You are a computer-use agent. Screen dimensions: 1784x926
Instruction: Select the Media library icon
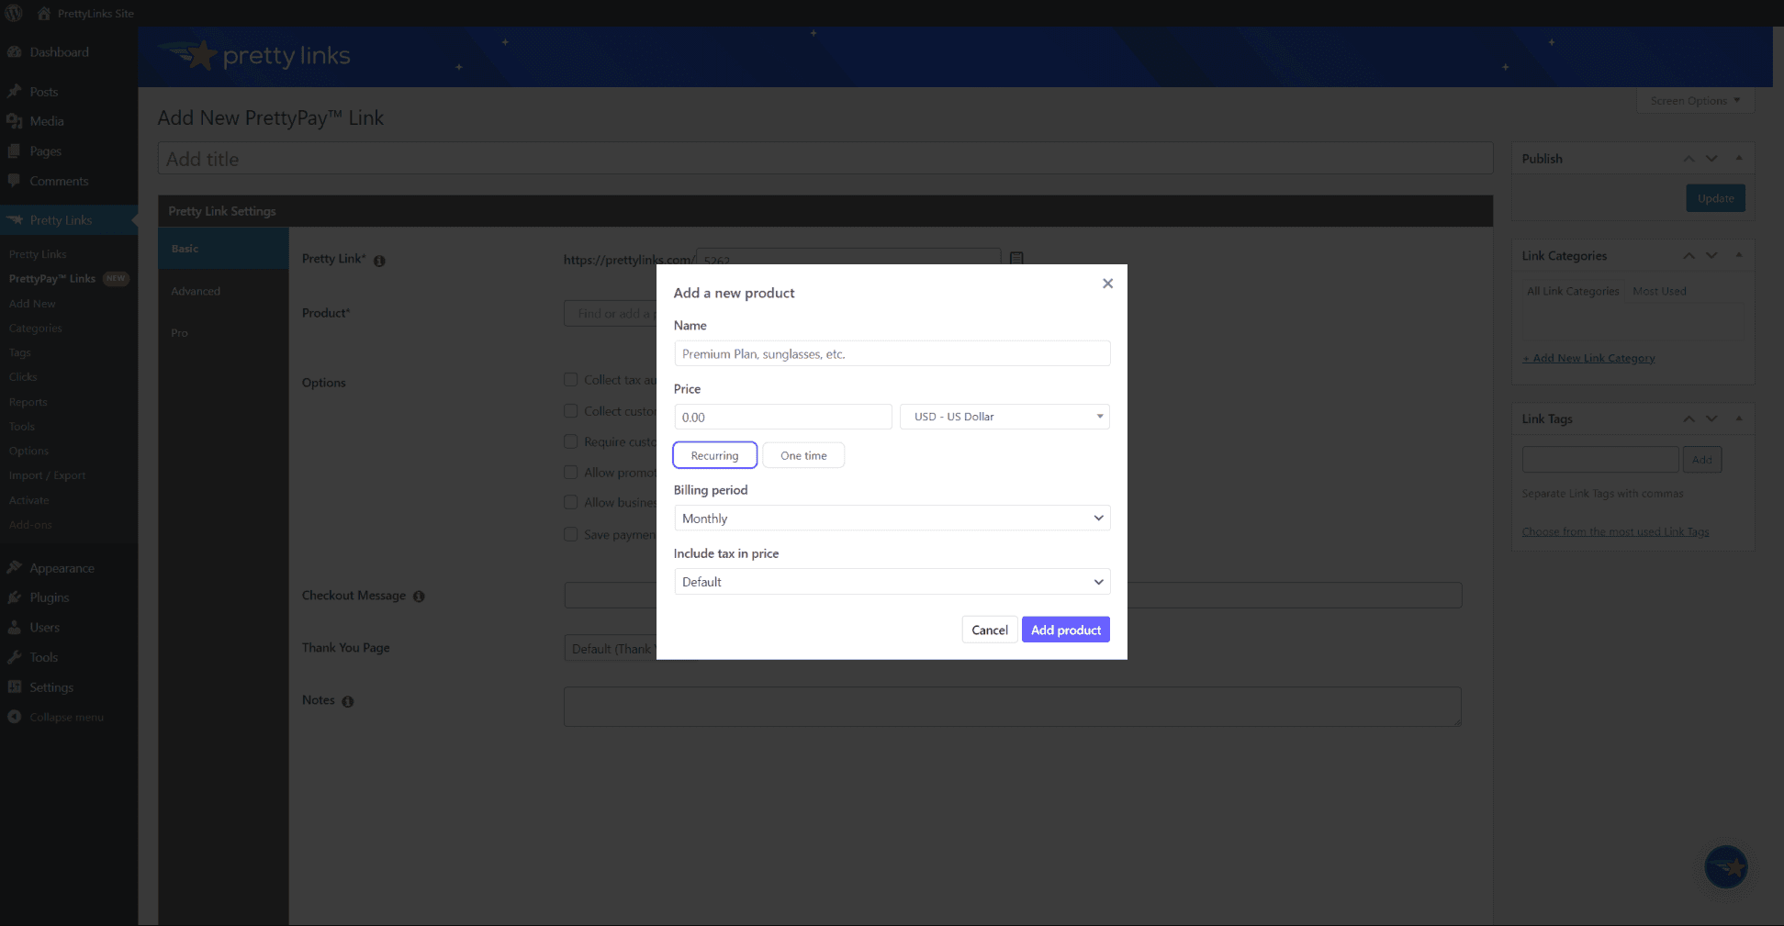16,121
